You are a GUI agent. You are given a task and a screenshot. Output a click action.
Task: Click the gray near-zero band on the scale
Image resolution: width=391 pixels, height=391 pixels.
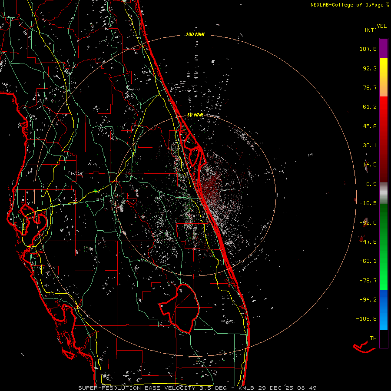tap(384, 193)
